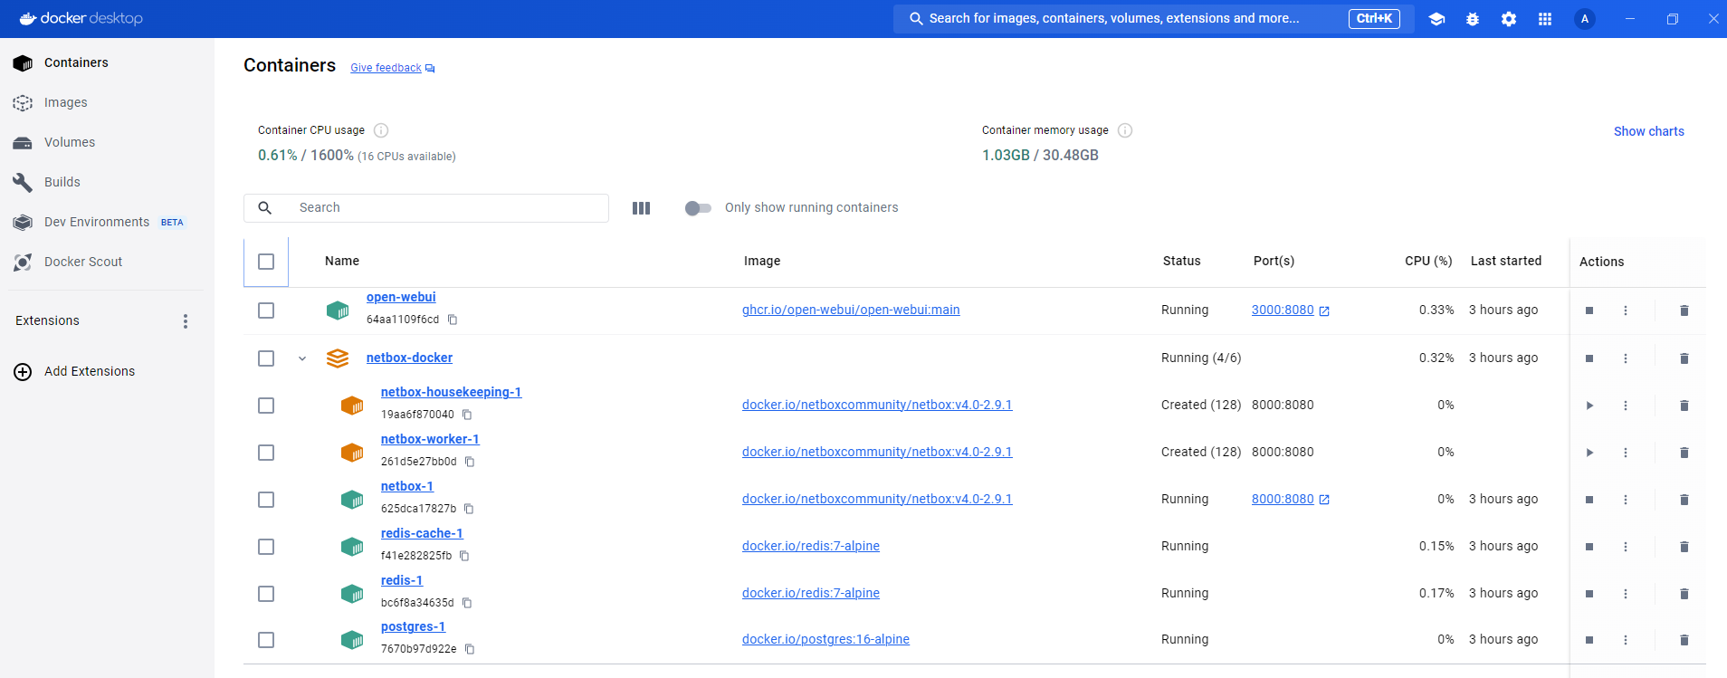Image resolution: width=1727 pixels, height=678 pixels.
Task: Select the netbox-worker-1 checkbox
Action: [x=266, y=453]
